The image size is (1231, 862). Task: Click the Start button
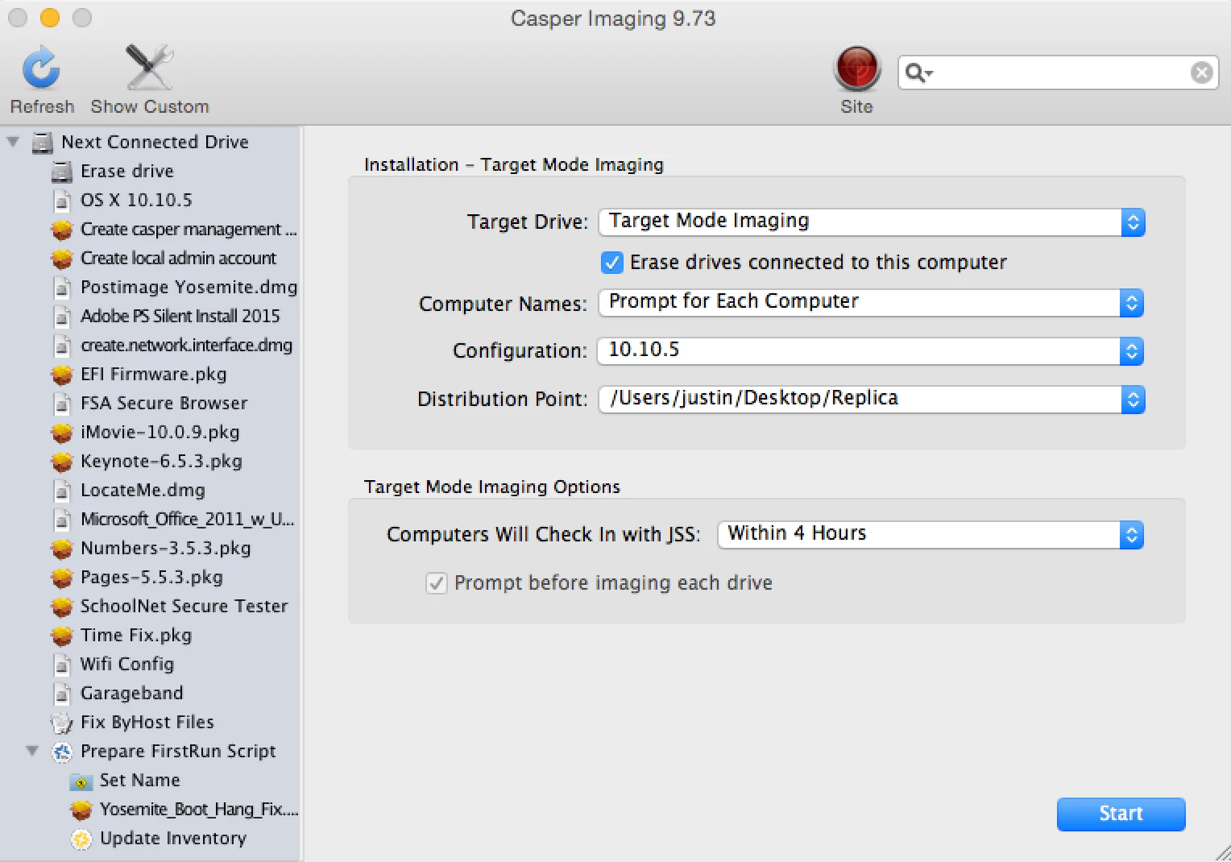tap(1121, 814)
